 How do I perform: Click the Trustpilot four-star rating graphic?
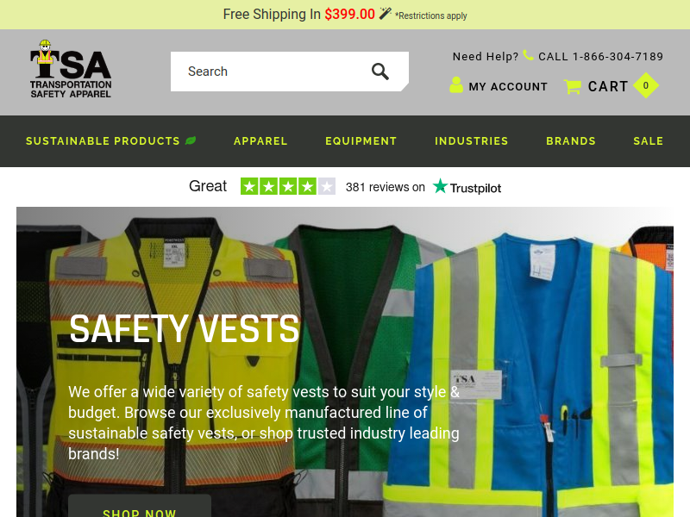click(288, 186)
